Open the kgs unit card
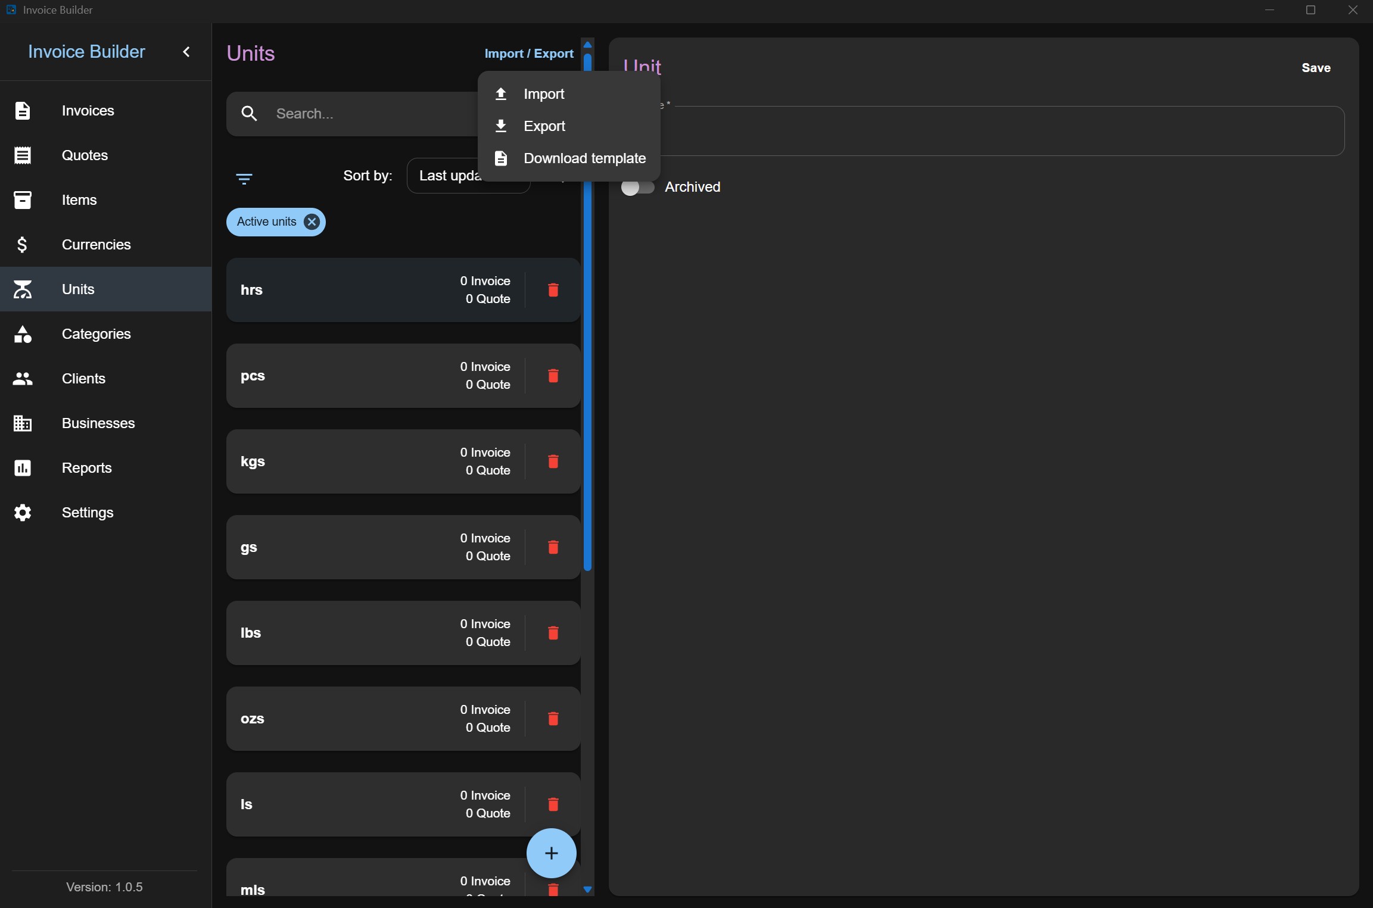Viewport: 1373px width, 908px height. 403,461
